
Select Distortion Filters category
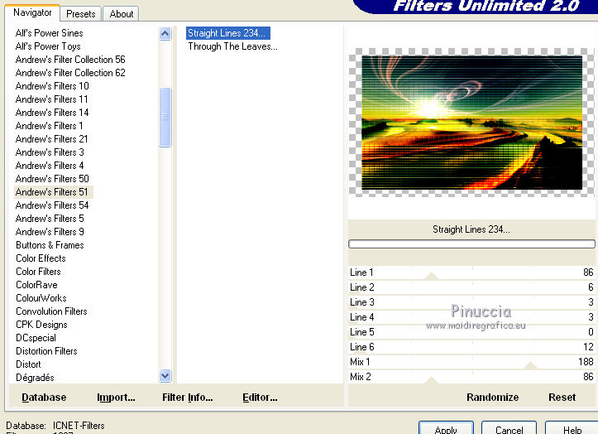[x=46, y=351]
